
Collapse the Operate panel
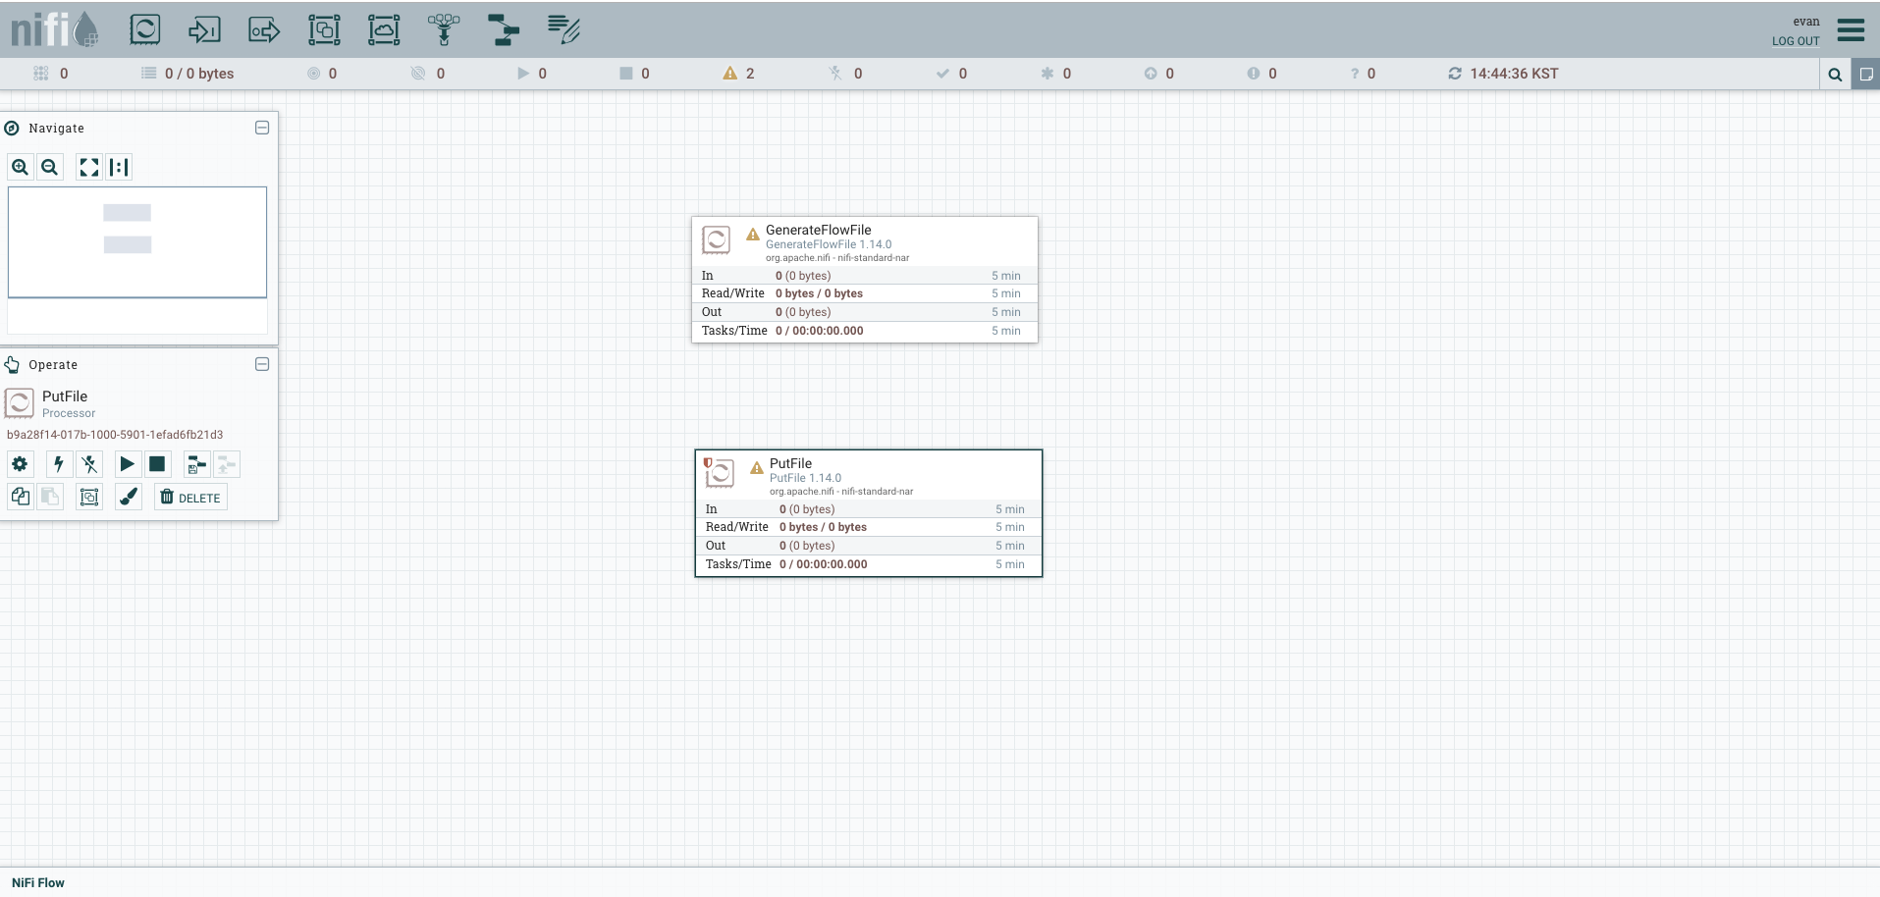[262, 364]
